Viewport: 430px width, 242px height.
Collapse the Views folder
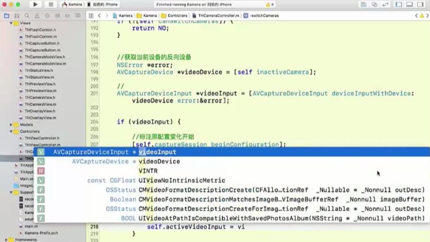[12, 23]
